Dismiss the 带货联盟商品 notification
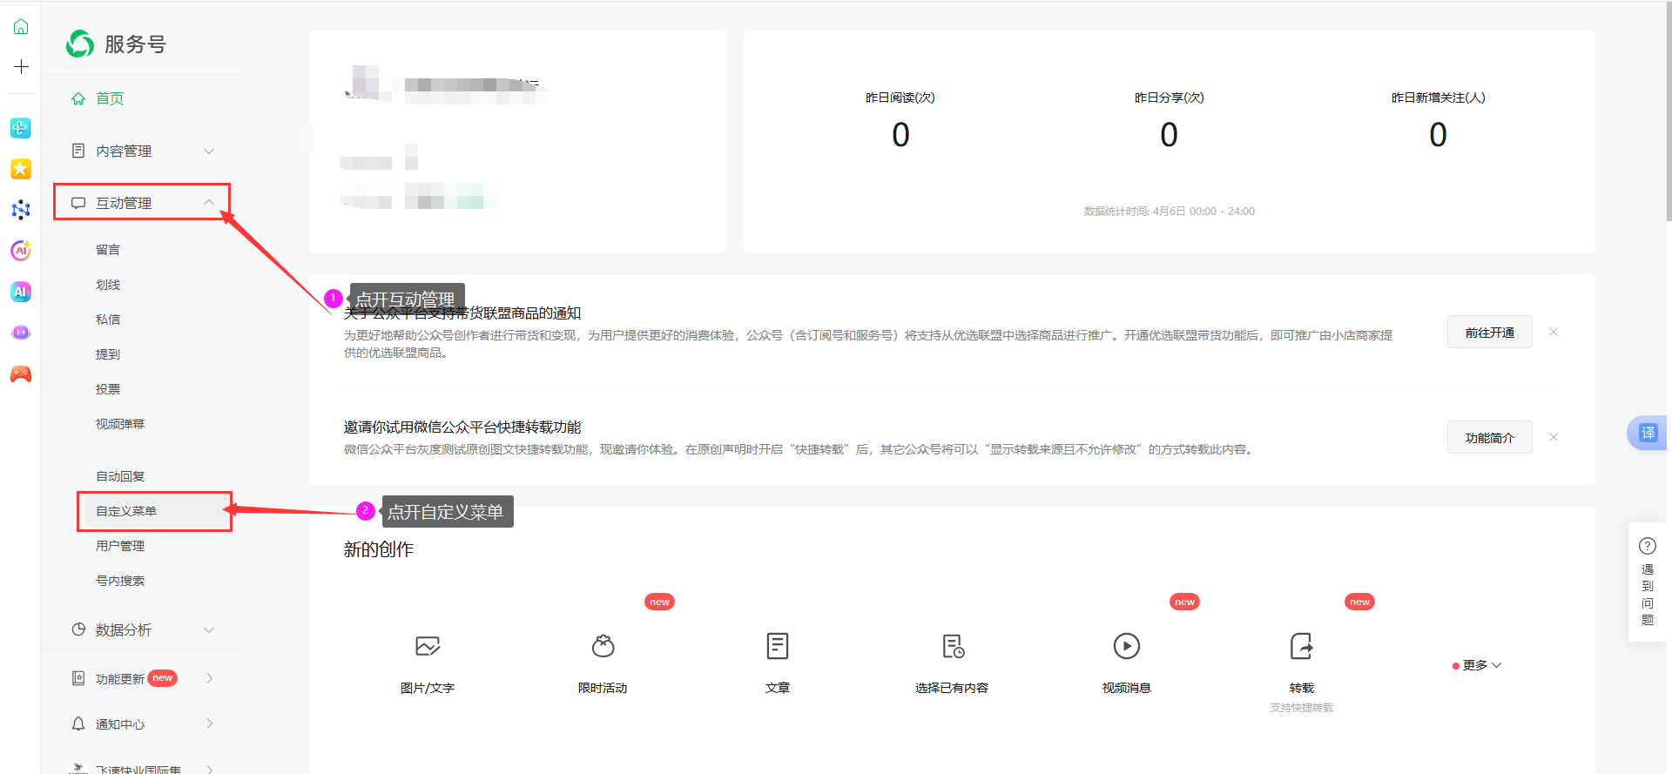1672x774 pixels. tap(1553, 333)
